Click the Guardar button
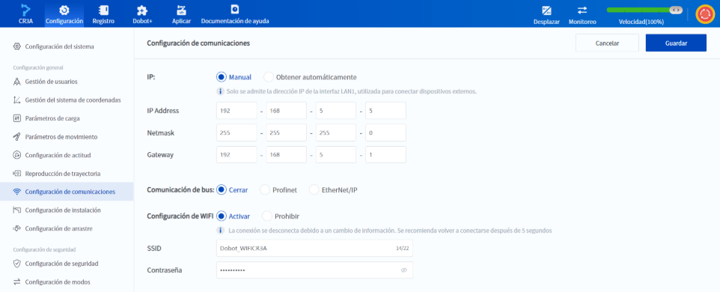Screen dimensions: 720x301 pos(676,43)
